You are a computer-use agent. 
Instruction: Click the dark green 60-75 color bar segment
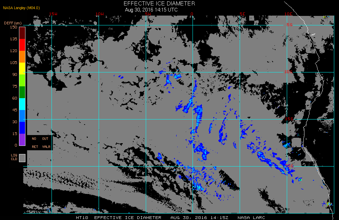coord(22,92)
